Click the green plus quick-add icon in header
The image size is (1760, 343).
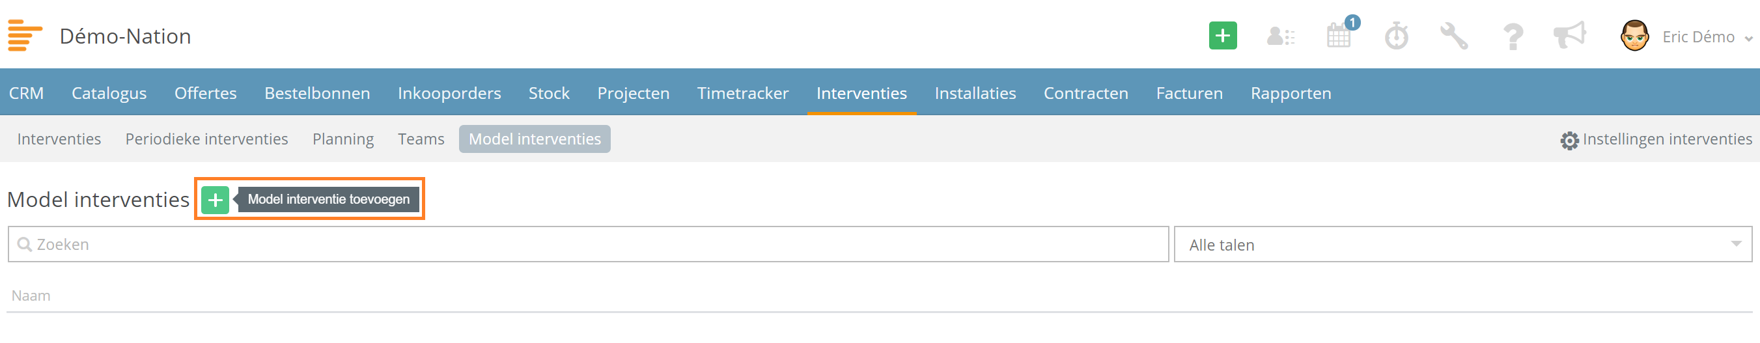tap(1222, 36)
